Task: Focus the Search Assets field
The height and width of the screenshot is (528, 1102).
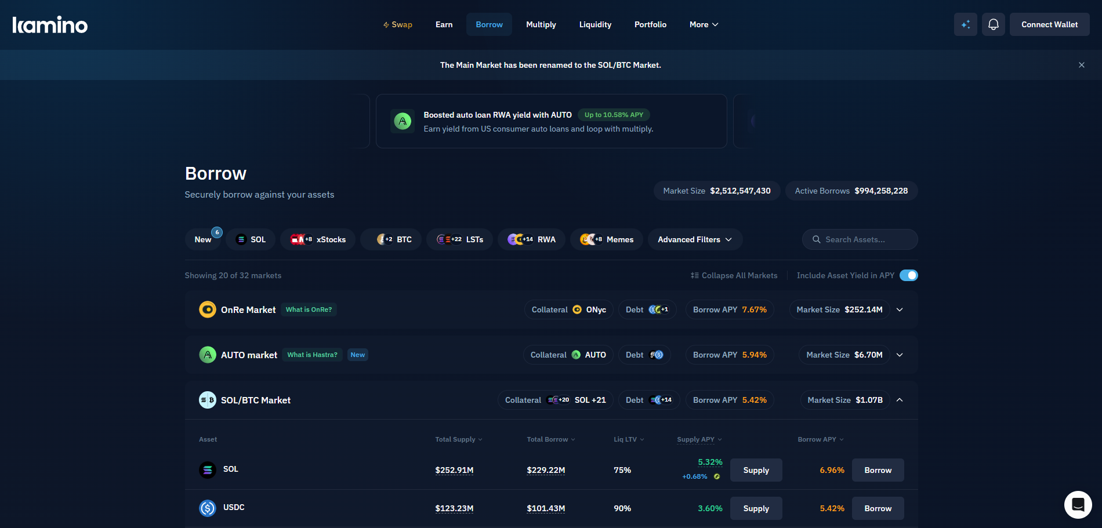Action: tap(860, 239)
